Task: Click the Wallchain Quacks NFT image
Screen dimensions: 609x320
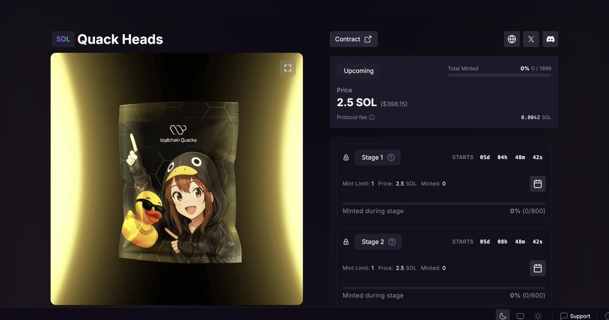Action: pyautogui.click(x=177, y=179)
